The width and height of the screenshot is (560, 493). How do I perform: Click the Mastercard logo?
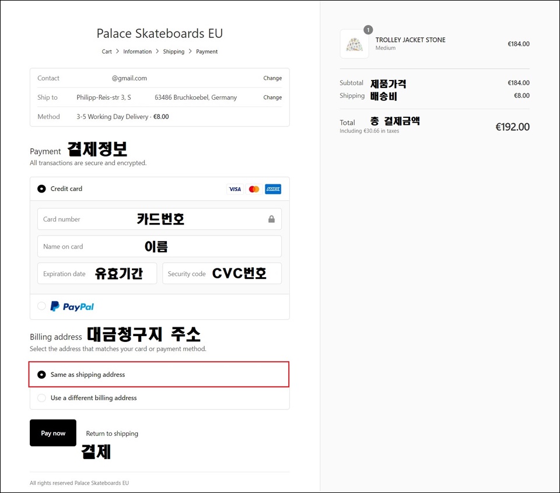pos(254,189)
